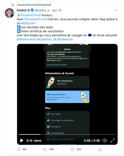Open the Apr 19 tweet timestamp
The width and height of the screenshot is (124, 156).
coord(57,10)
